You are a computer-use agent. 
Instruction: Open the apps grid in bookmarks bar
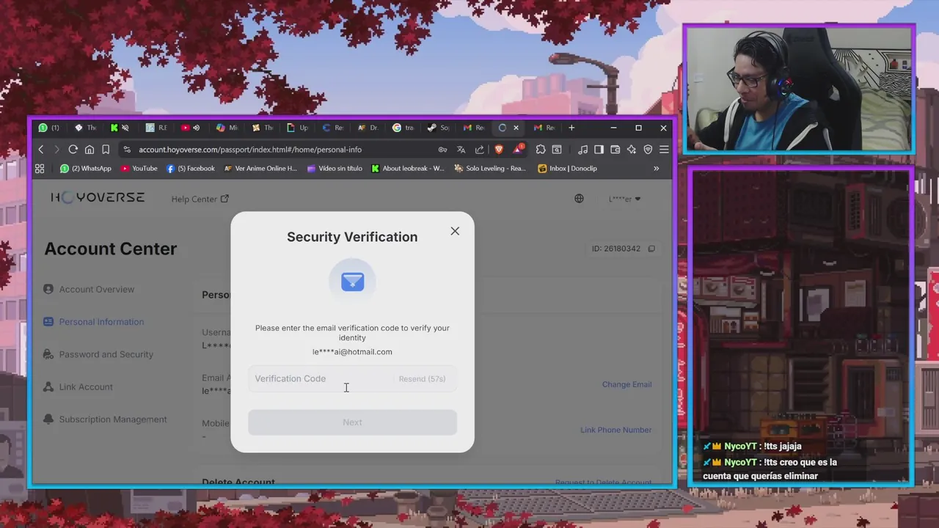[x=40, y=169]
